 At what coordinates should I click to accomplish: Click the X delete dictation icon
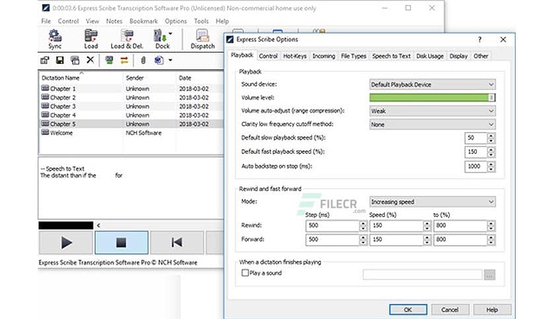pyautogui.click(x=90, y=60)
